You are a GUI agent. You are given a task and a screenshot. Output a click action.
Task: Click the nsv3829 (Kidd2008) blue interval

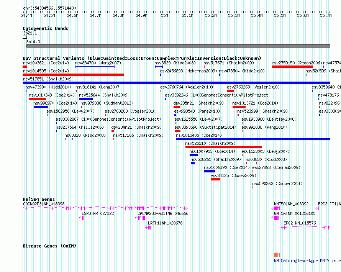pos(159,67)
